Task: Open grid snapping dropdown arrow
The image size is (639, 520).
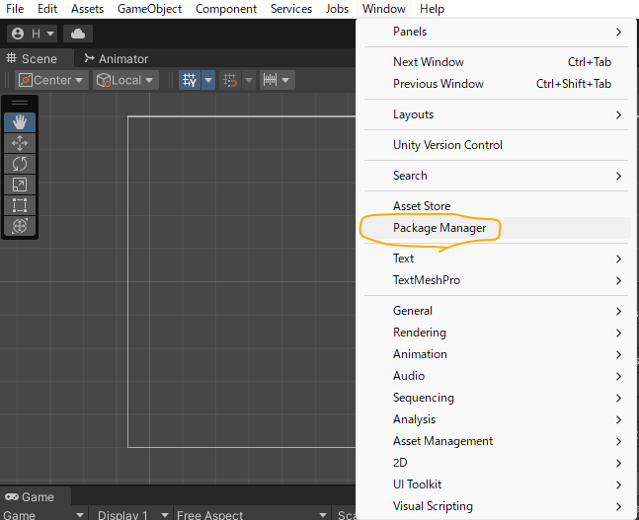Action: [x=249, y=80]
